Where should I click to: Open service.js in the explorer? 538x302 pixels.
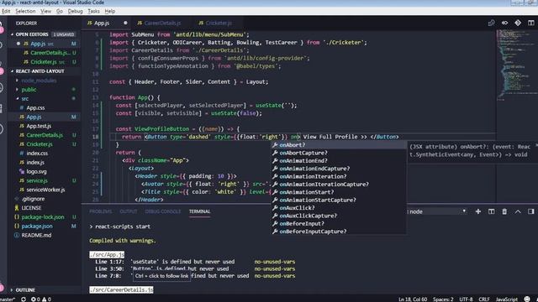(37, 180)
